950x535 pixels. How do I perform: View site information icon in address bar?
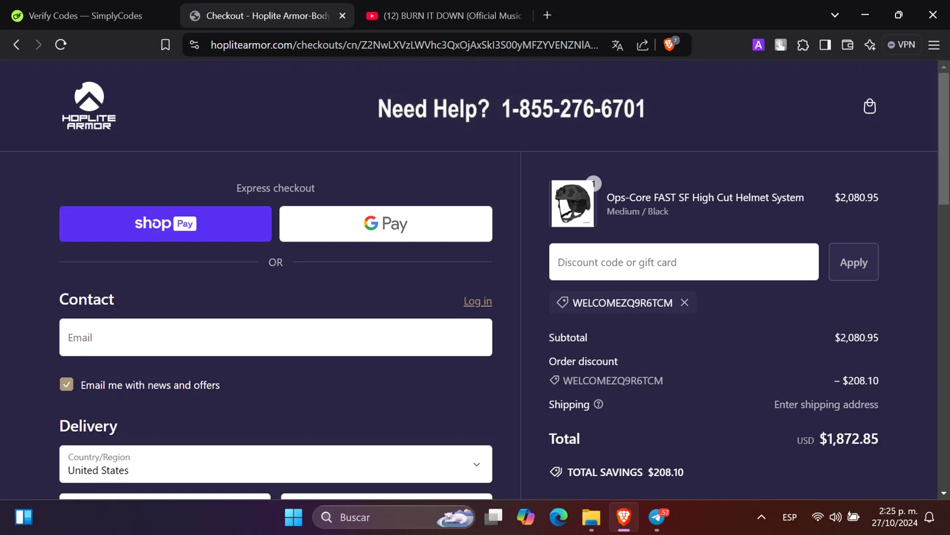click(x=194, y=44)
